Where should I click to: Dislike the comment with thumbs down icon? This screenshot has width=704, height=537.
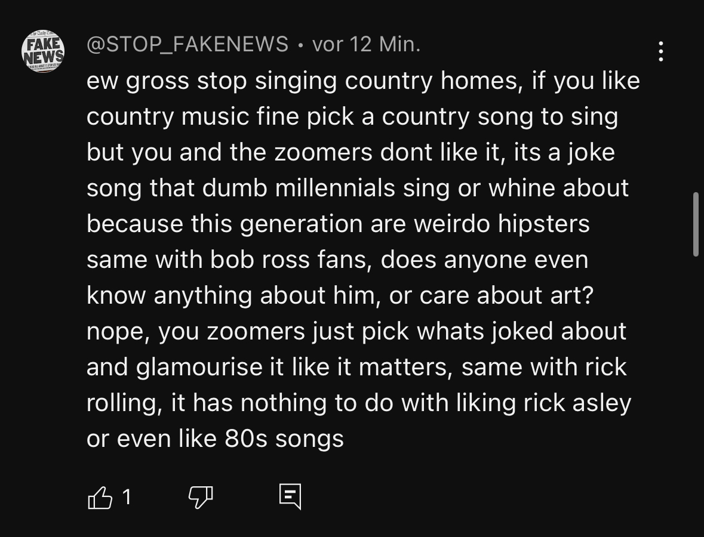[200, 497]
